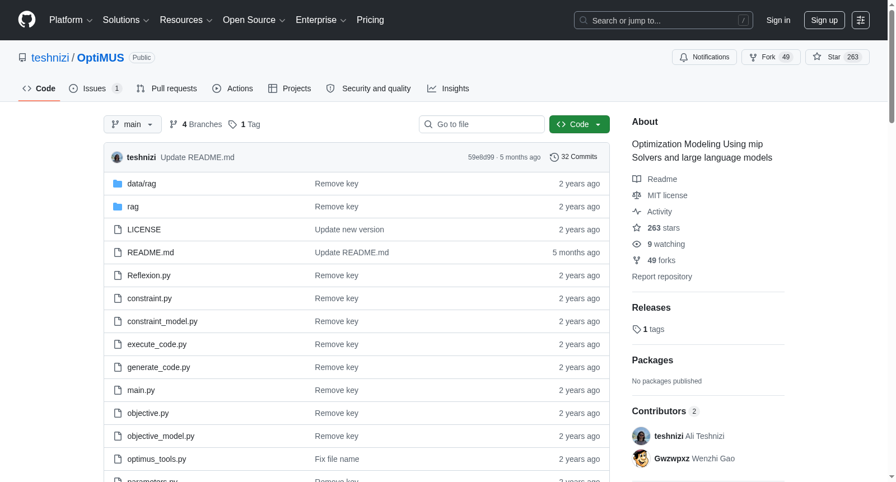Open the appearance settings icon button
Screen dimensions: 896x482
point(861,20)
